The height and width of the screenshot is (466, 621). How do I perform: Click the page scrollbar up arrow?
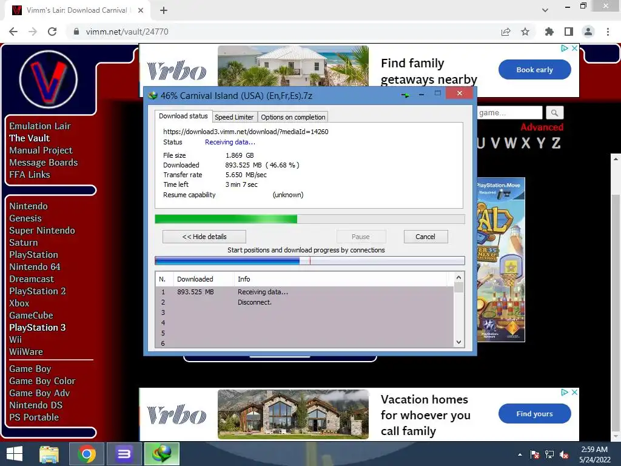click(x=616, y=159)
